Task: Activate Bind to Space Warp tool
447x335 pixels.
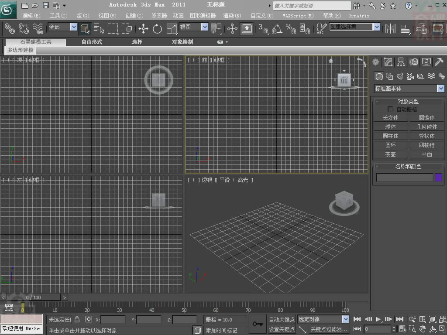Action: pos(38,28)
